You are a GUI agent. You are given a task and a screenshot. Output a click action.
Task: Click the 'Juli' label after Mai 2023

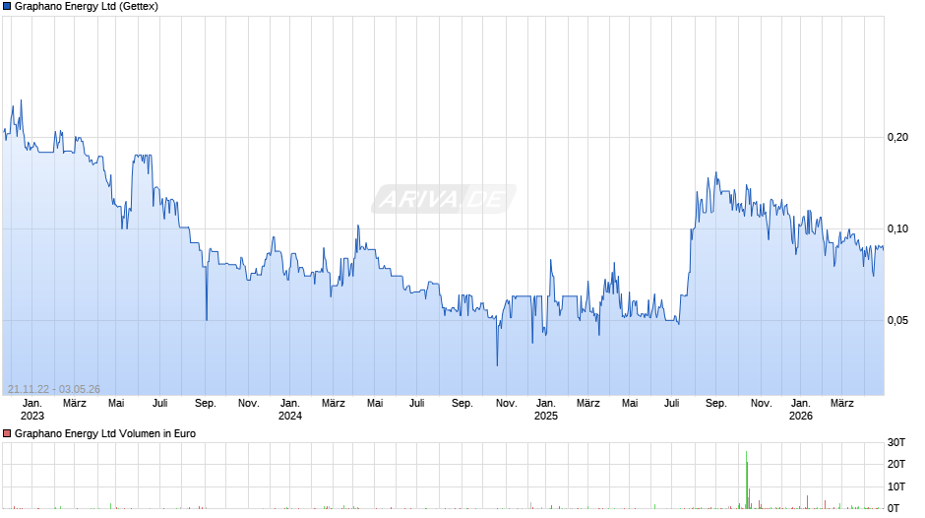(159, 403)
